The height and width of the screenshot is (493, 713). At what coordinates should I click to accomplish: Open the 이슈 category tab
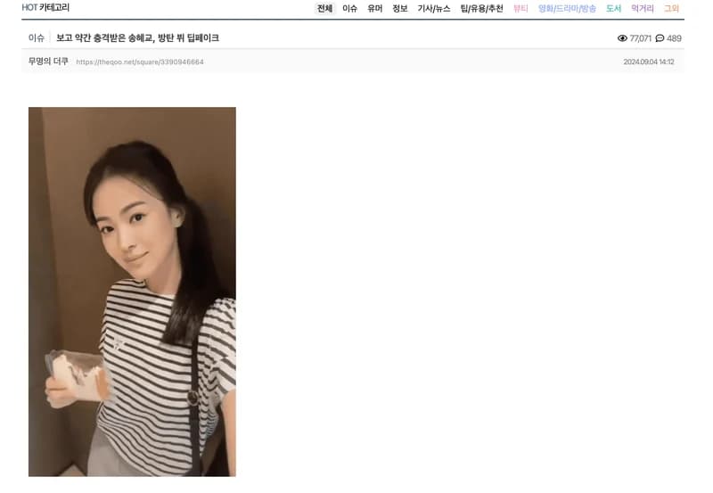(x=349, y=8)
